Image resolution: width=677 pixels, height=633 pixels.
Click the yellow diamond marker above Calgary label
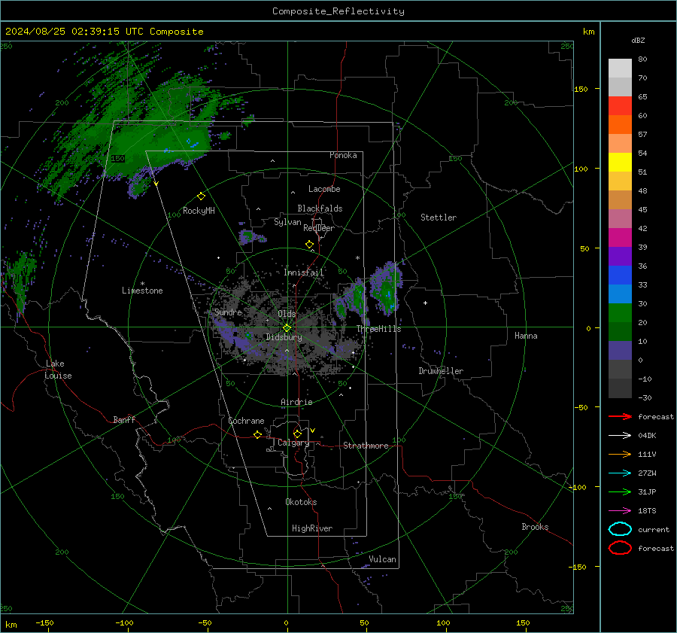click(x=297, y=434)
